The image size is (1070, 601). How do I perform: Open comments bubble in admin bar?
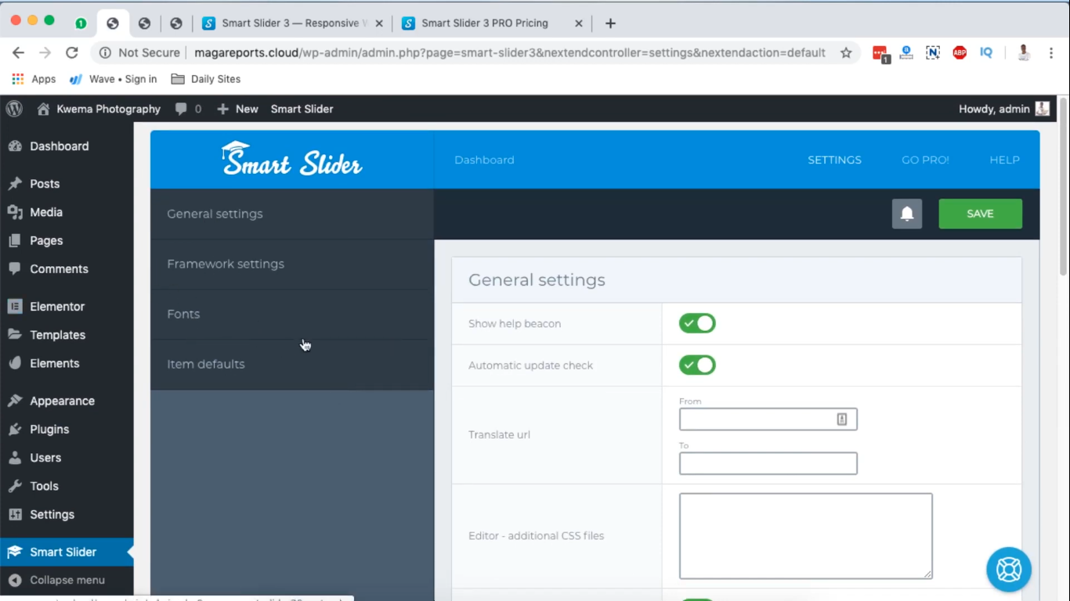188,109
